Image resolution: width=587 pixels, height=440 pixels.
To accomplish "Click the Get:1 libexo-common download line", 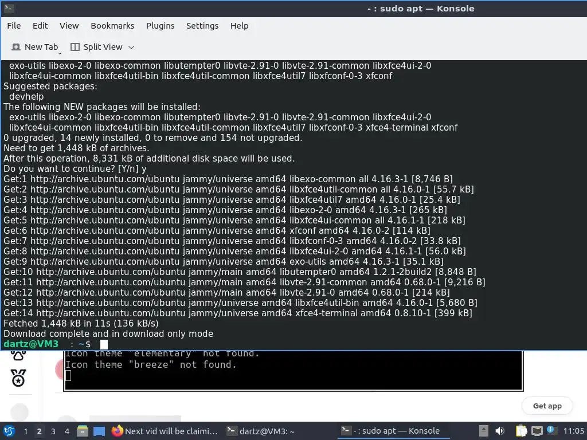I will (228, 179).
